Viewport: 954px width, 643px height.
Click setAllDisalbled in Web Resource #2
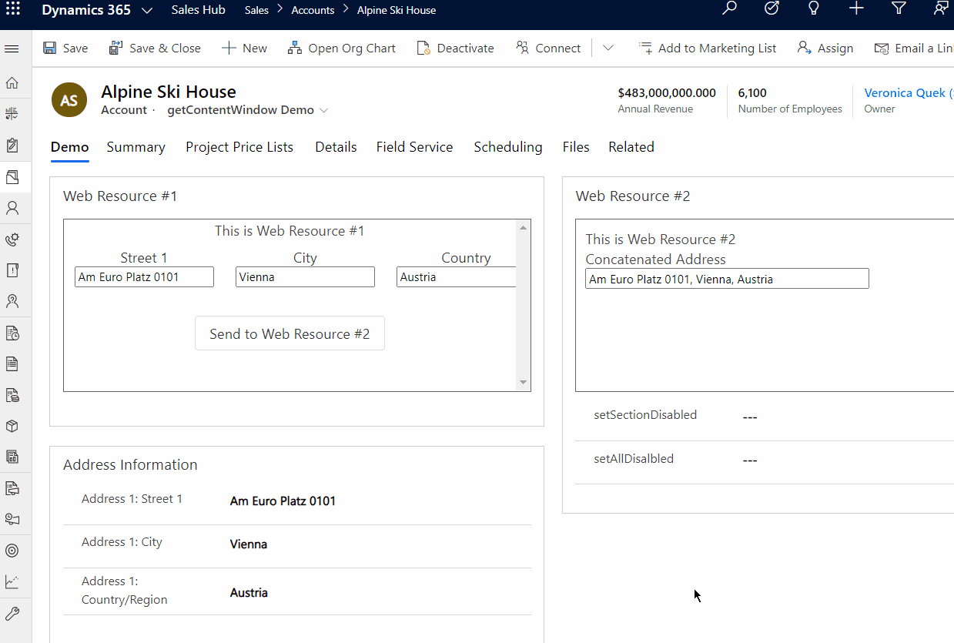pyautogui.click(x=634, y=458)
